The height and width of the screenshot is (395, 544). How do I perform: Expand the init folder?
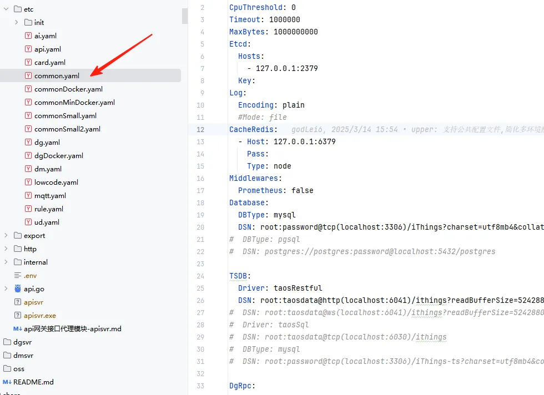coord(17,22)
